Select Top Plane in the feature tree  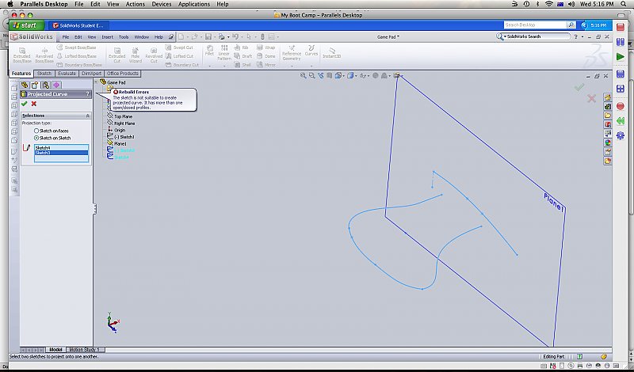point(123,116)
